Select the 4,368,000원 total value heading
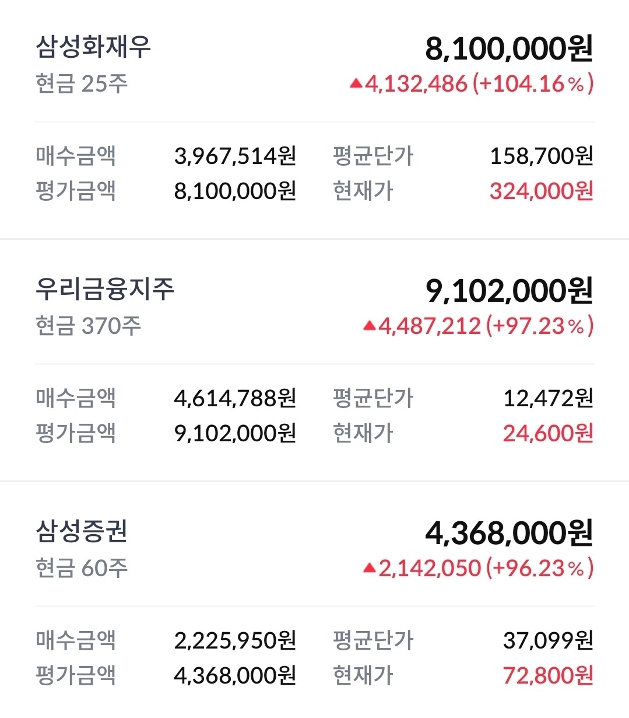Screen dimensions: 629x718 (509, 533)
